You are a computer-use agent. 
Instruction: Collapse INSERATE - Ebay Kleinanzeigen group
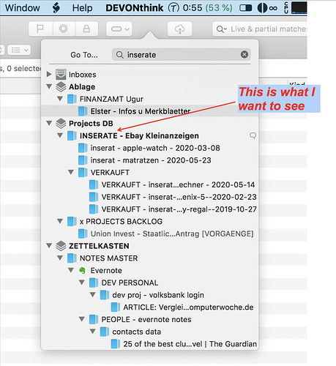tap(60, 135)
